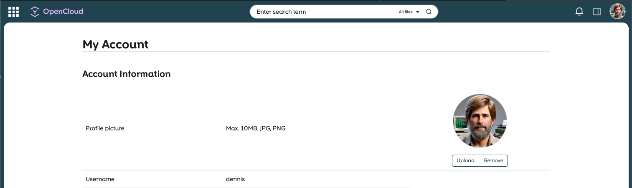Focus the Enter search term field
This screenshot has width=632, height=188.
(x=322, y=12)
